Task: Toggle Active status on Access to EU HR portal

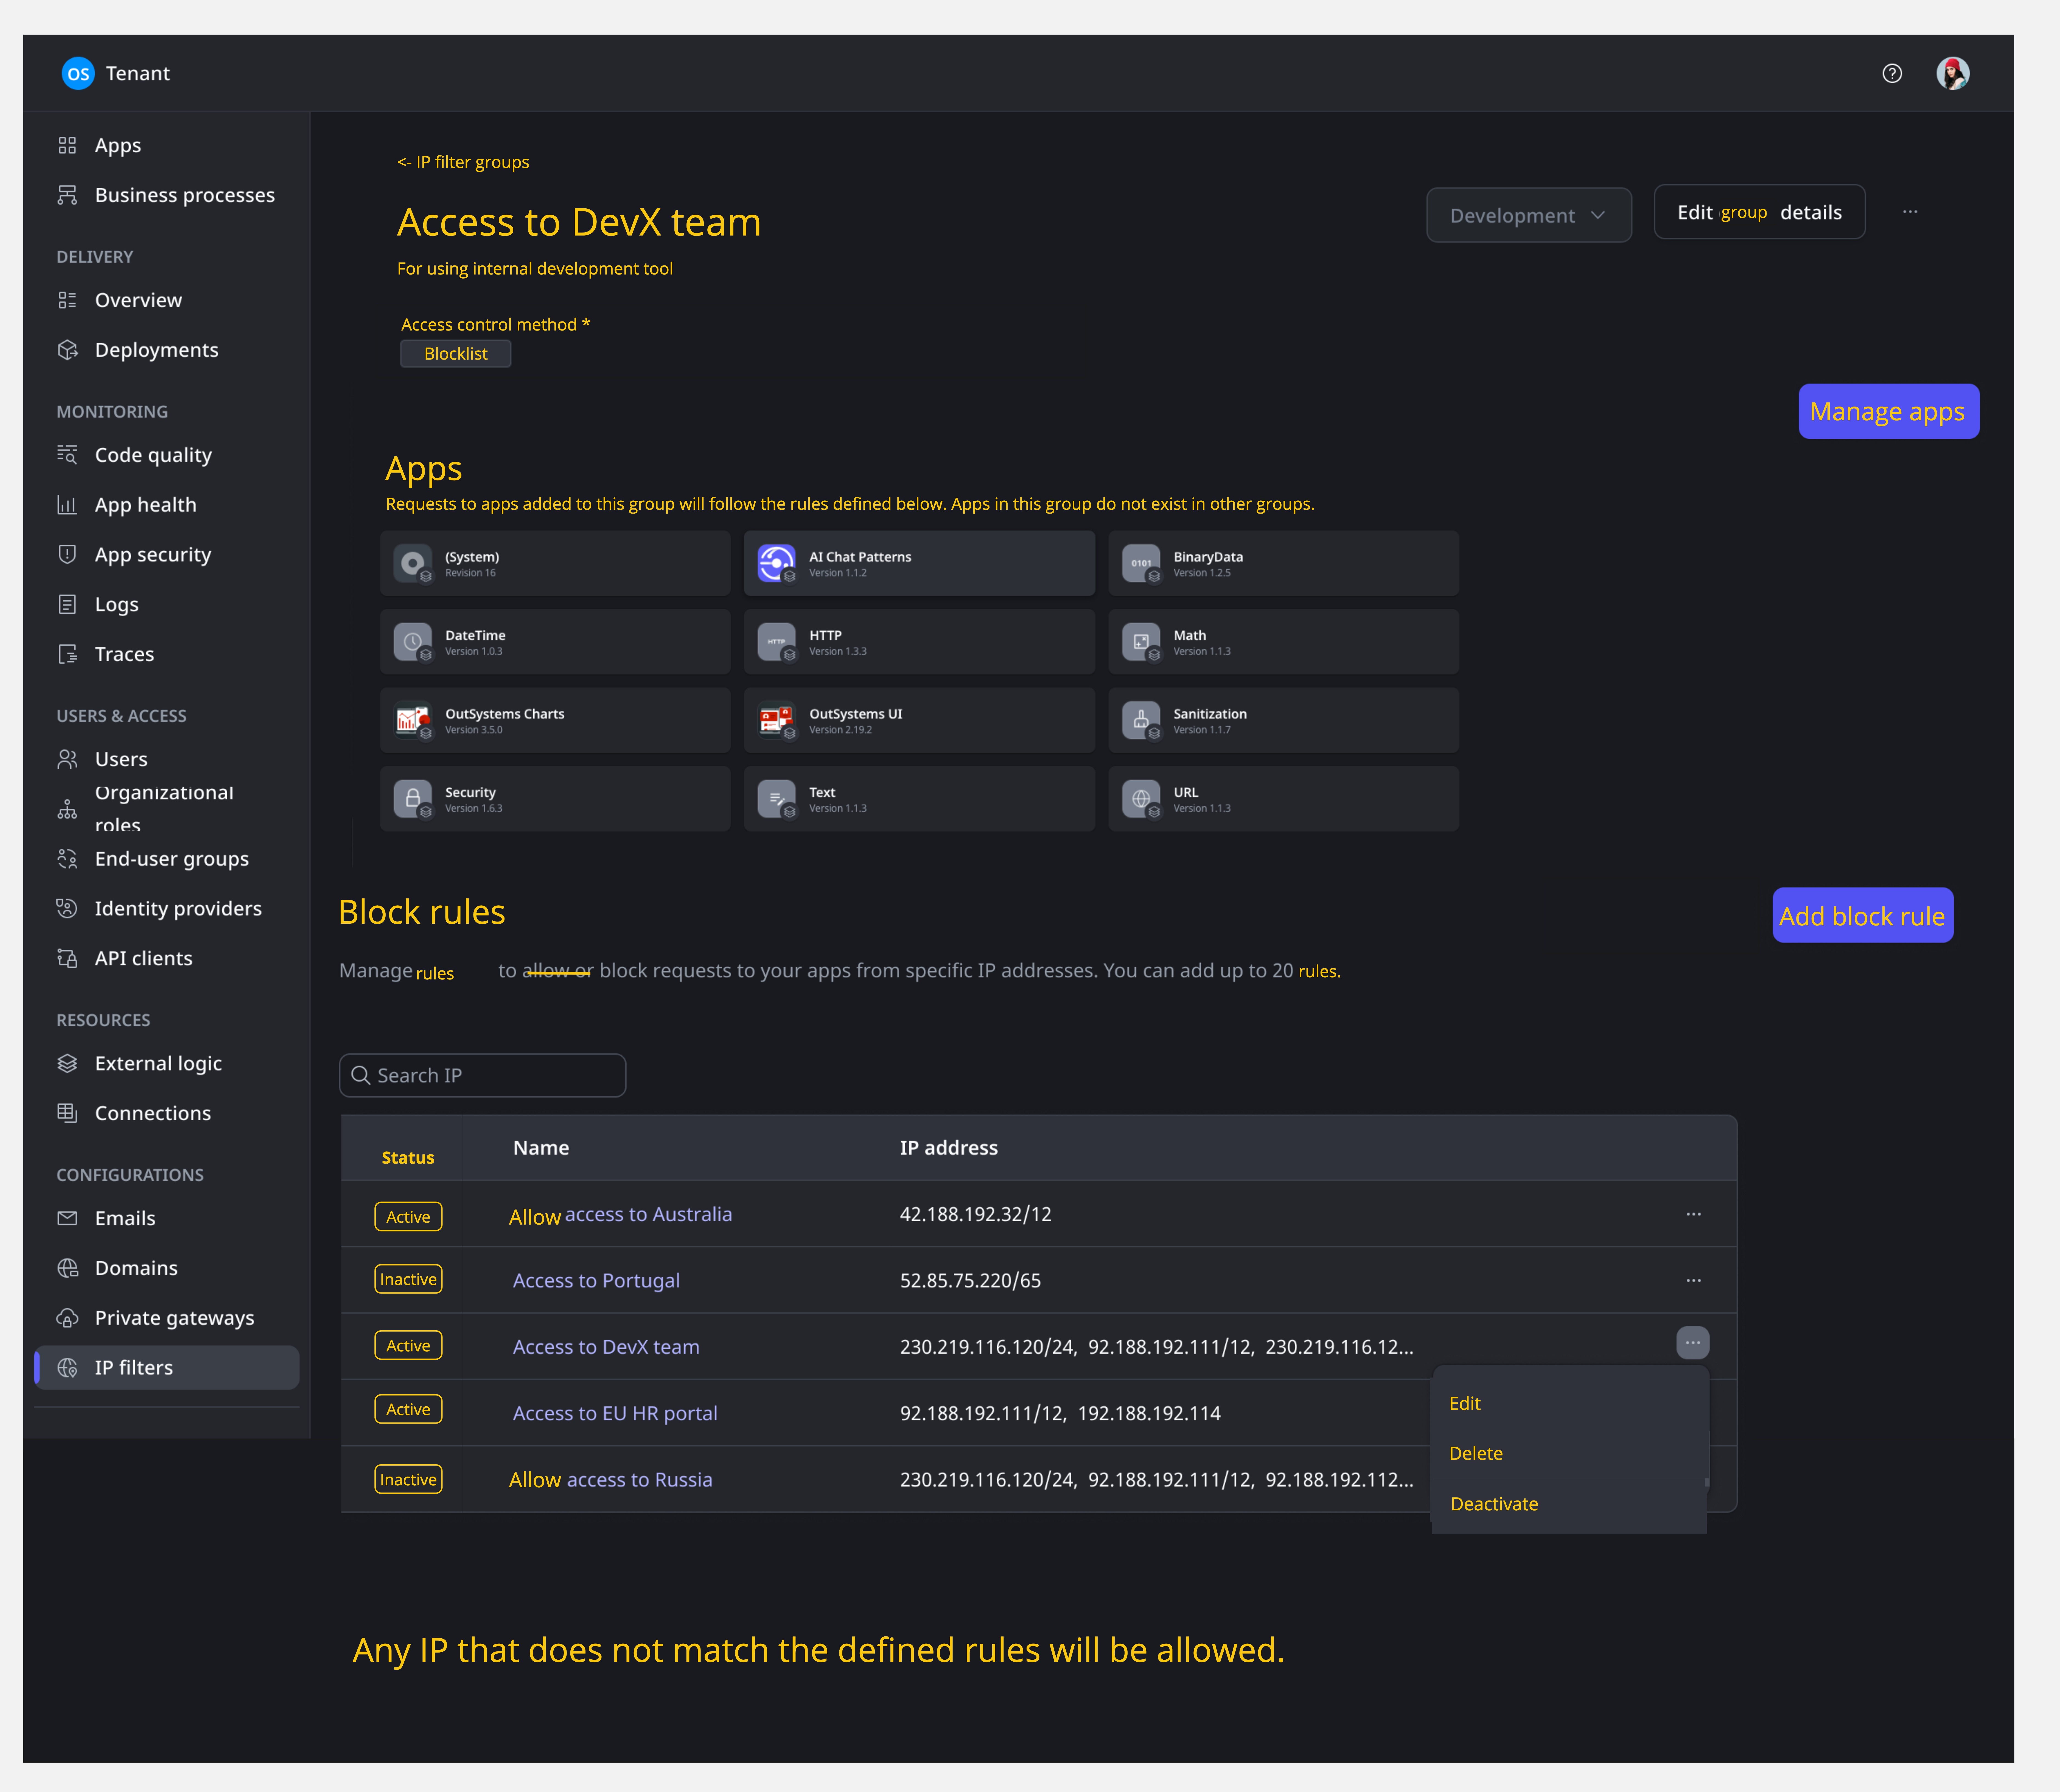Action: pos(408,1409)
